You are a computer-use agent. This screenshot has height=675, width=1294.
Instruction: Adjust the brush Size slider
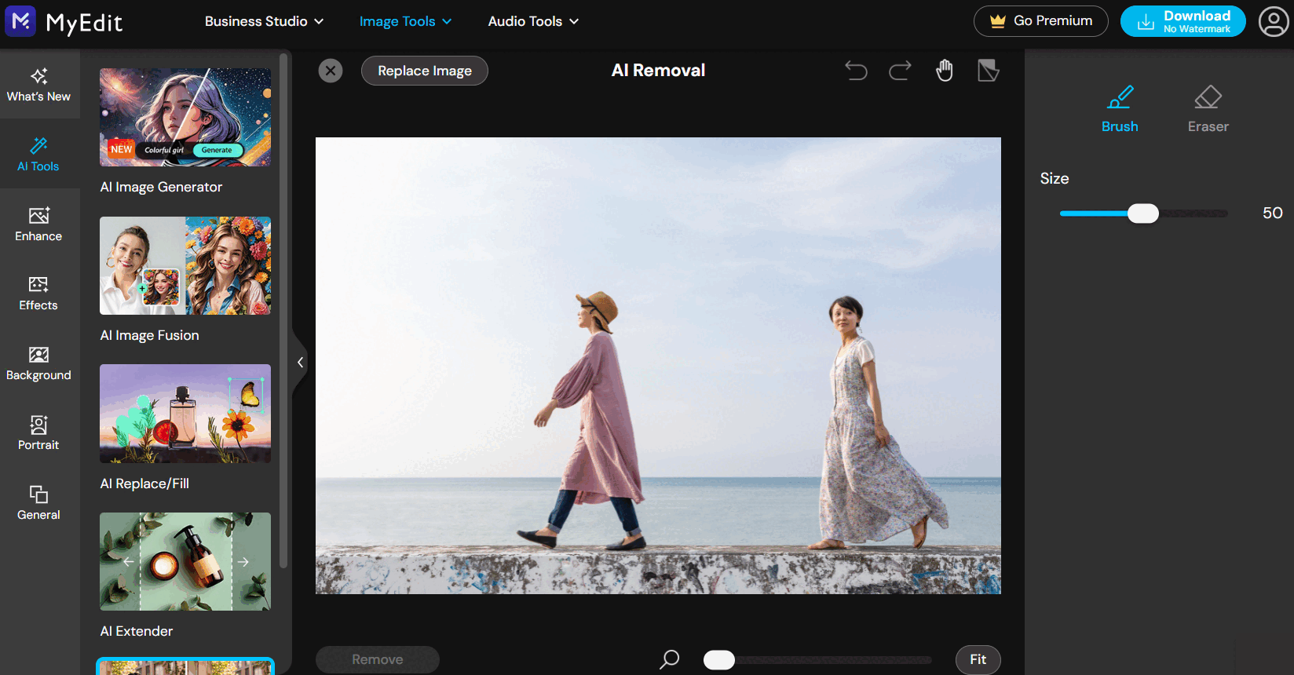pyautogui.click(x=1143, y=213)
